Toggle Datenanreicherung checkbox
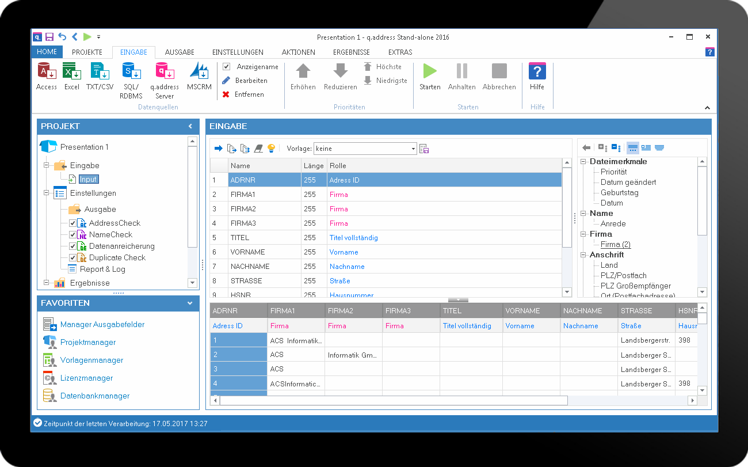Image resolution: width=748 pixels, height=467 pixels. pyautogui.click(x=72, y=246)
